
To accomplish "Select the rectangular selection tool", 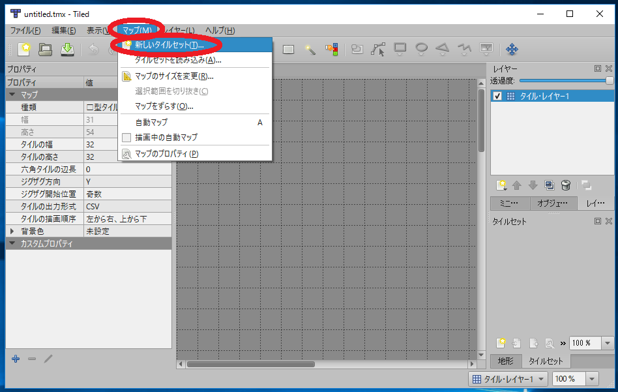I will (x=288, y=50).
